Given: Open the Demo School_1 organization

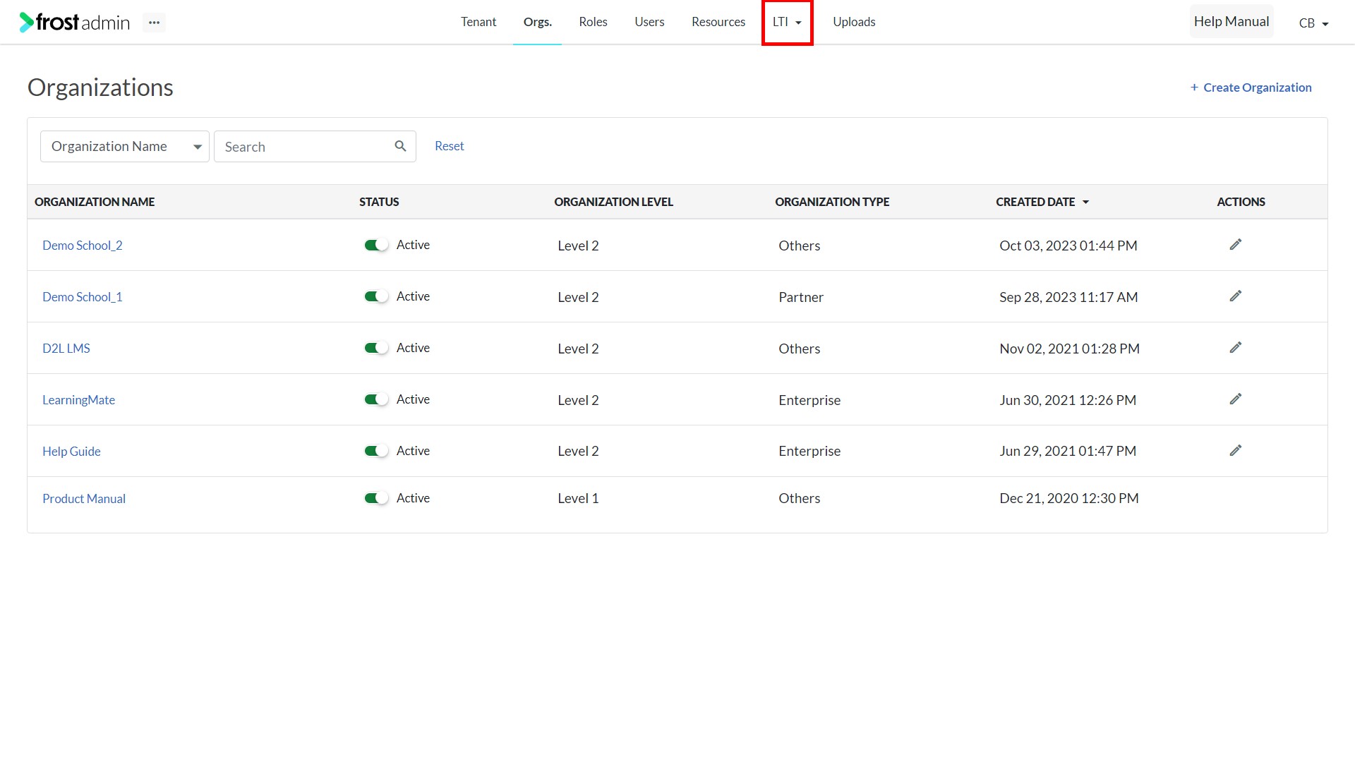Looking at the screenshot, I should [x=83, y=297].
